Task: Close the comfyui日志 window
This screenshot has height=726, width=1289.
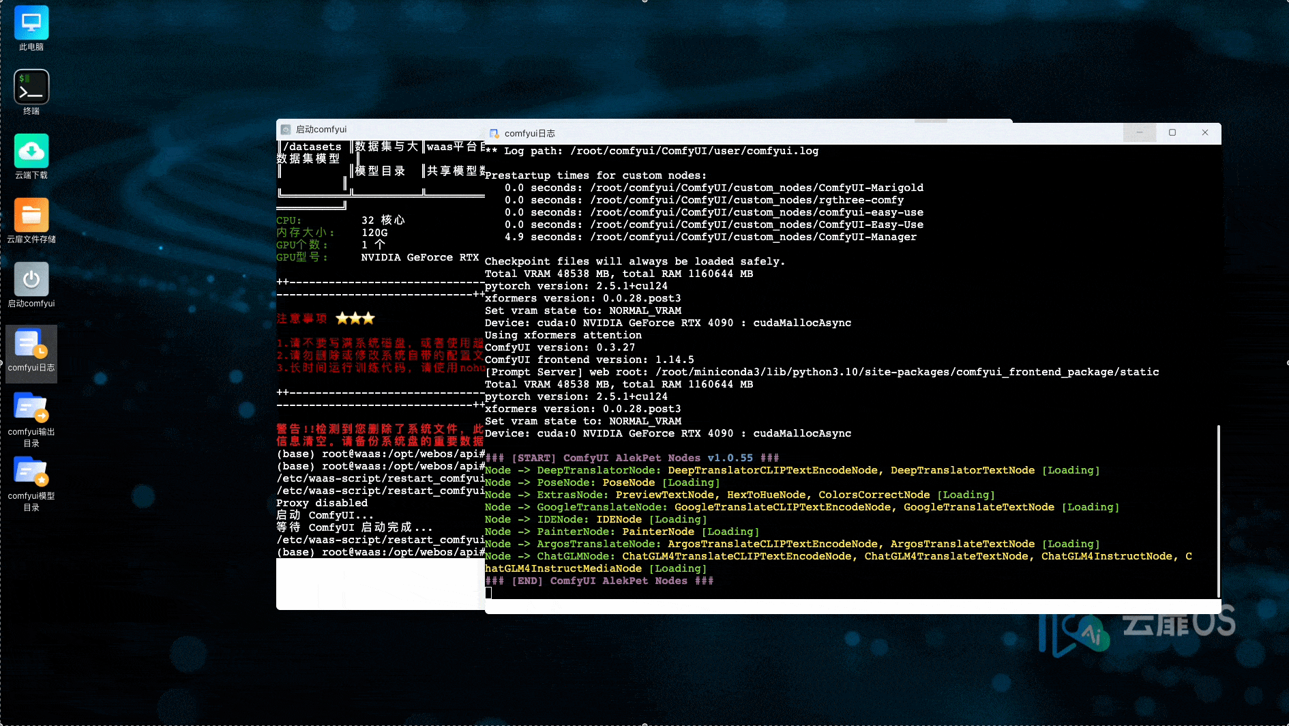Action: [x=1205, y=133]
